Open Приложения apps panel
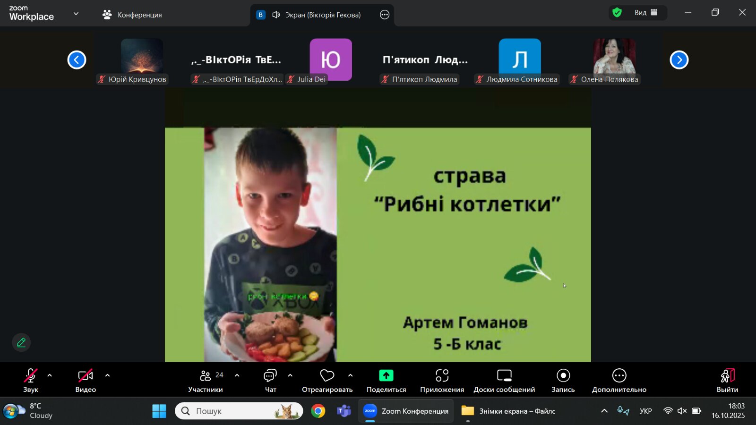Screen dimensions: 756x425 [x=442, y=380]
